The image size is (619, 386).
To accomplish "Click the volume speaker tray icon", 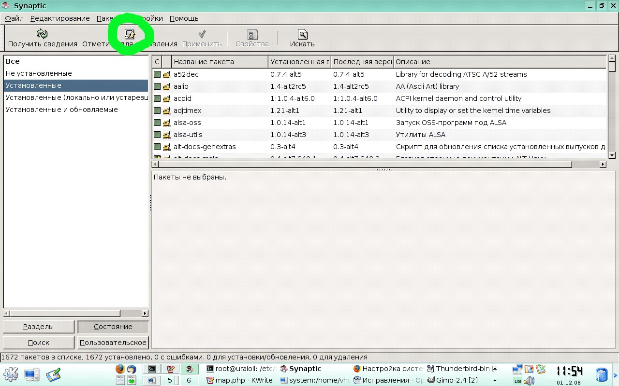I will 529,381.
